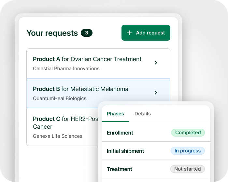Image resolution: width=228 pixels, height=182 pixels.
Task: Click the requests count badge showing 3
Action: point(87,33)
